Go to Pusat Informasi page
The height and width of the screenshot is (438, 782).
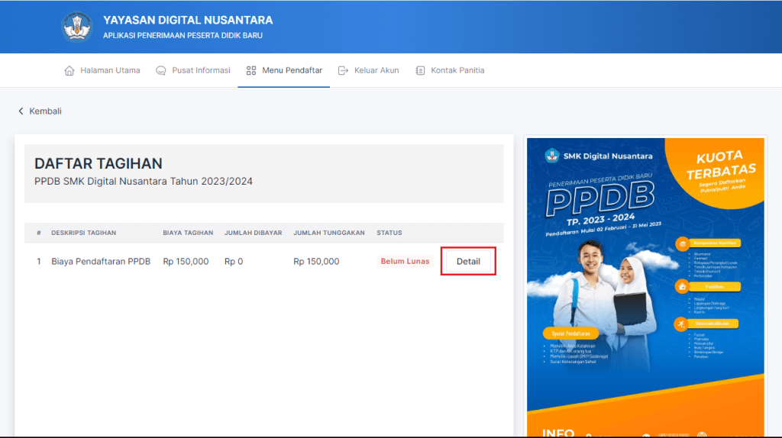coord(201,70)
